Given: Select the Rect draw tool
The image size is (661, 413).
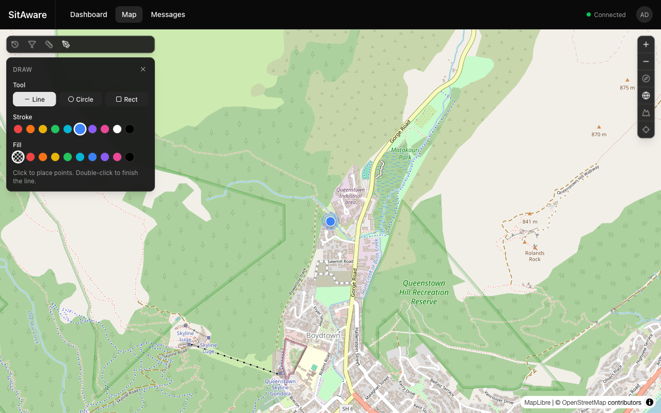Looking at the screenshot, I should click(126, 99).
